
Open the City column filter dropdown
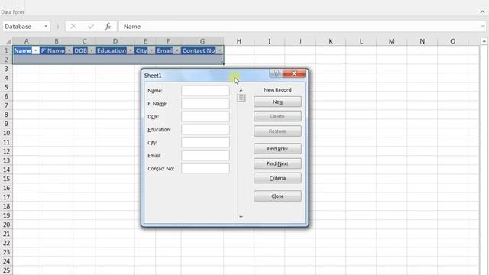(x=151, y=50)
